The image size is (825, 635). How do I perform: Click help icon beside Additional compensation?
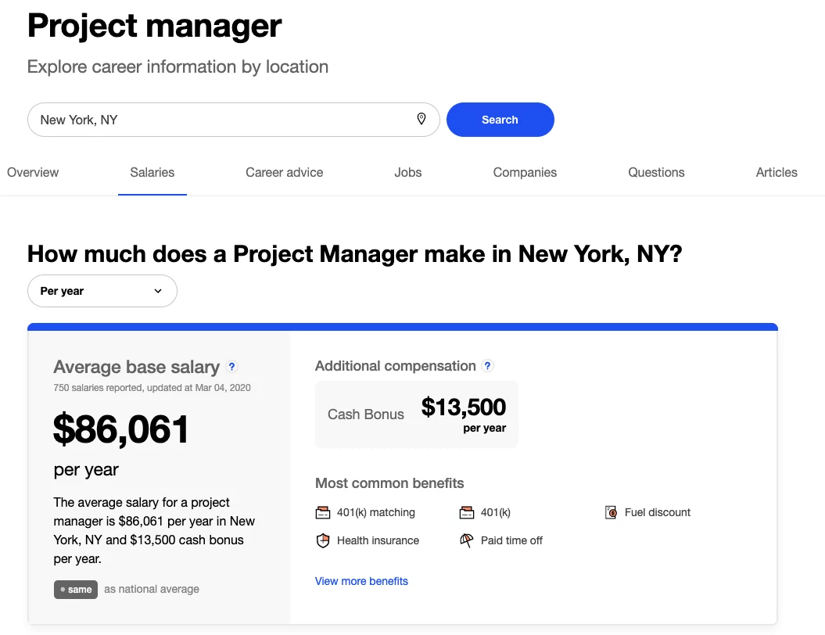[488, 366]
